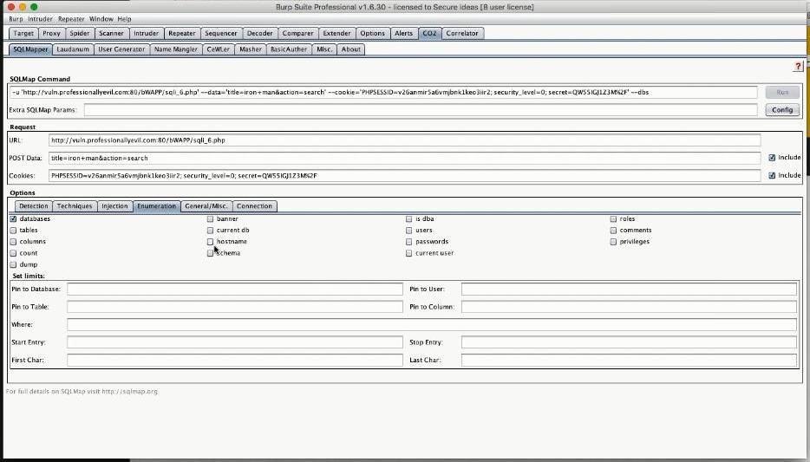Open the Masher sub-tab
This screenshot has height=462, width=810.
point(251,49)
